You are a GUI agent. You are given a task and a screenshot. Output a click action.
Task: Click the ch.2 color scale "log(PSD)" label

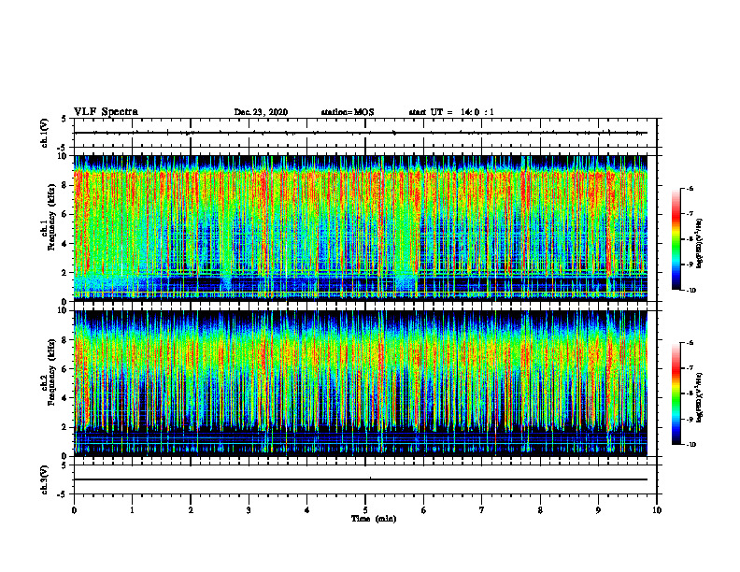(x=700, y=397)
